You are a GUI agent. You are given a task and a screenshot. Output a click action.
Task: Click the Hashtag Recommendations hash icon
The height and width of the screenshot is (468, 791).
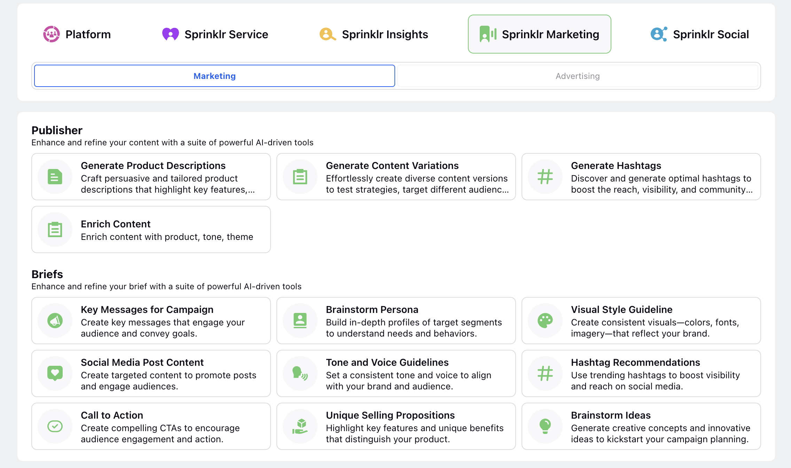point(545,373)
